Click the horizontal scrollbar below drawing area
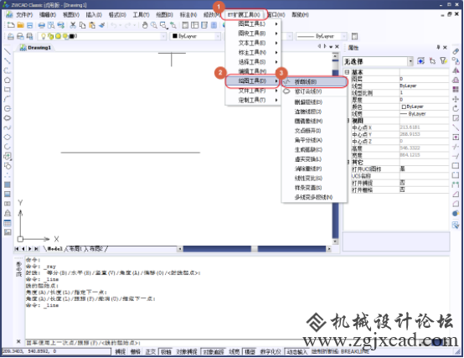 [255, 249]
